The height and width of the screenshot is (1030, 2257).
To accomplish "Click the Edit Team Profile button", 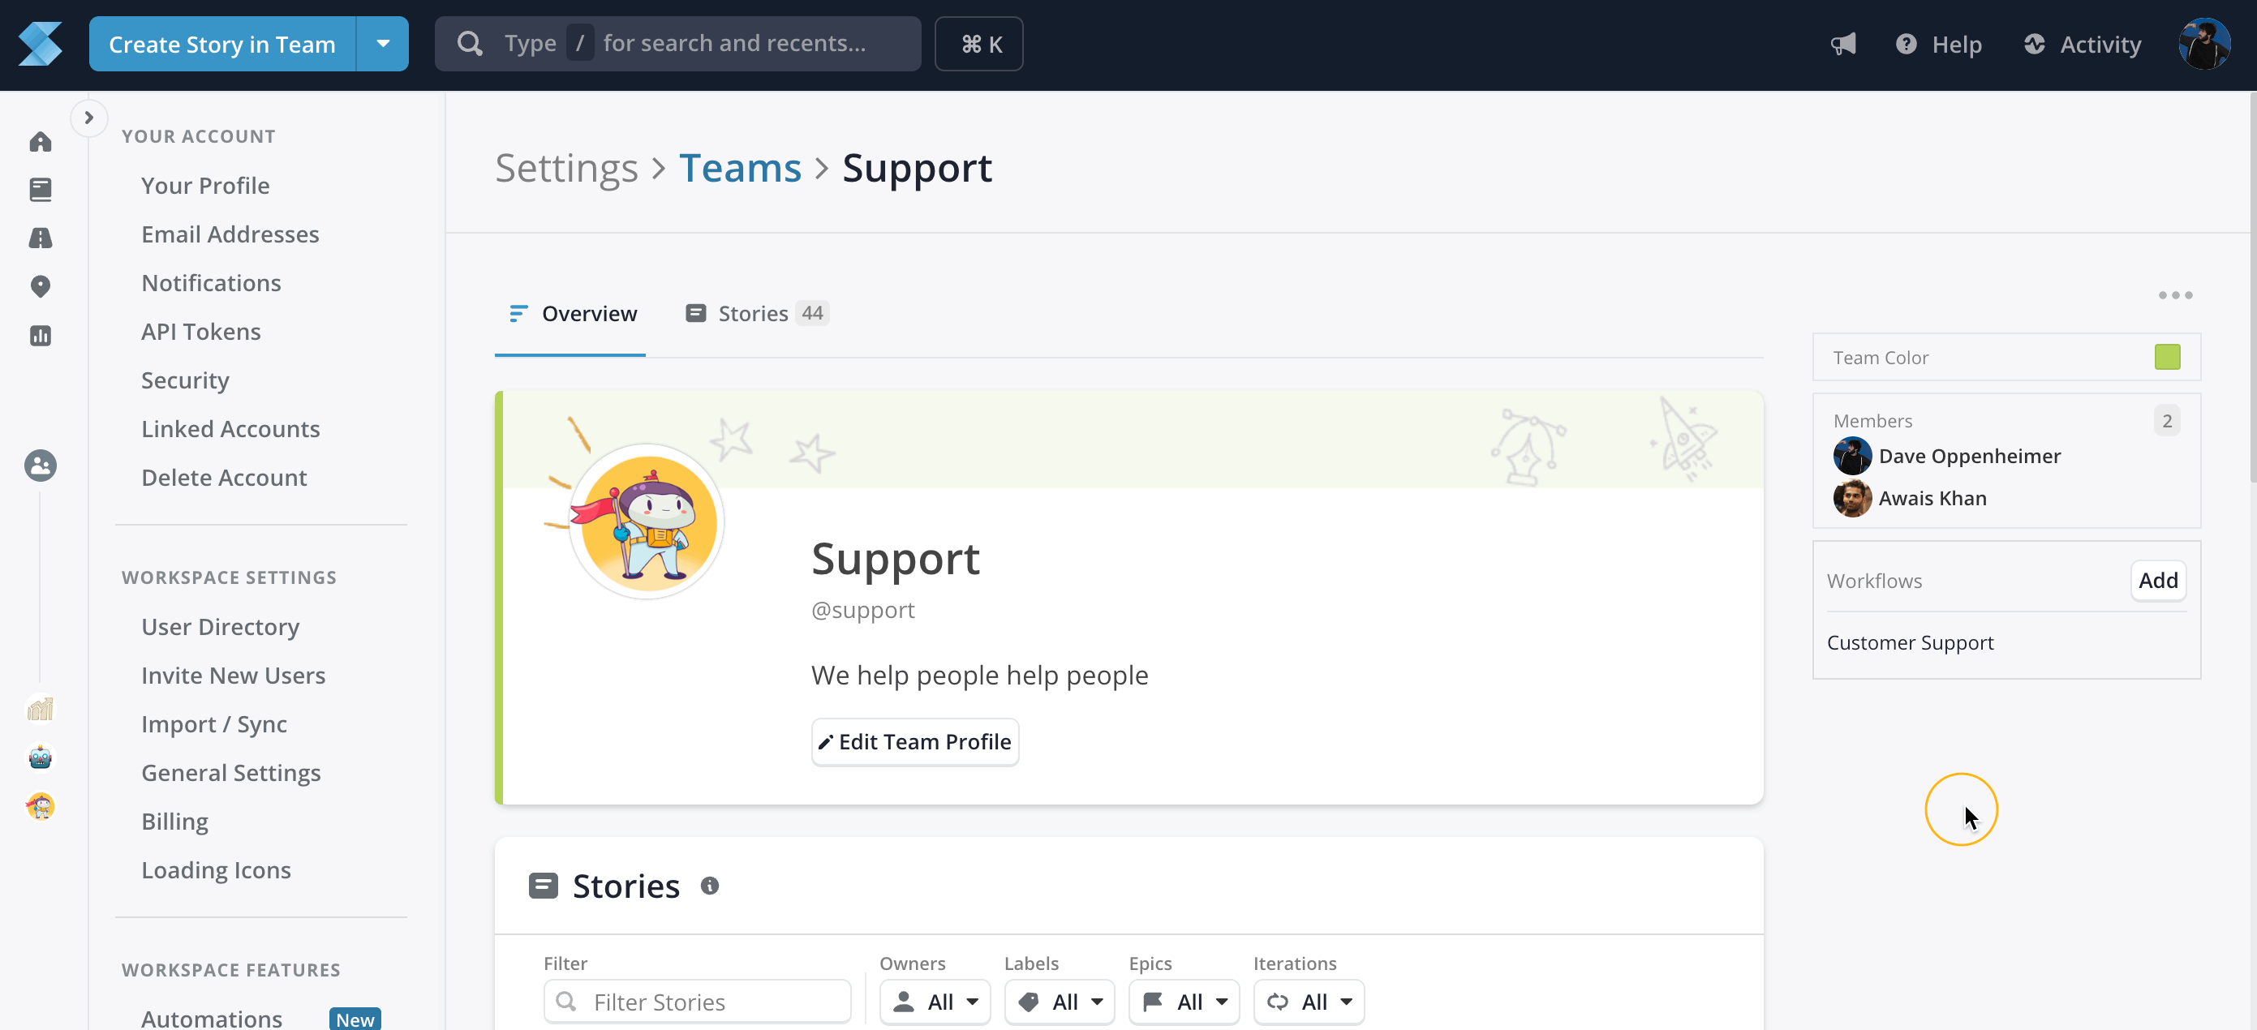I will tap(914, 741).
